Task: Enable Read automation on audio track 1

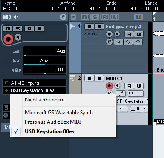Action: click(129, 34)
